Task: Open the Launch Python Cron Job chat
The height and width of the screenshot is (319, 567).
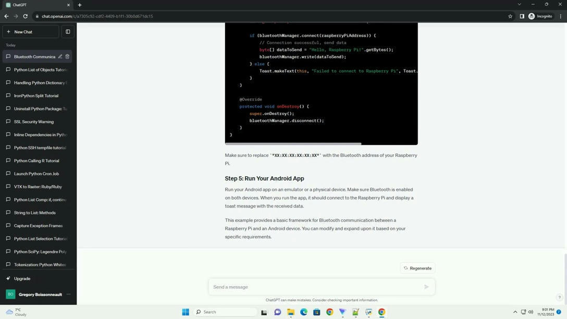Action: coord(36,174)
